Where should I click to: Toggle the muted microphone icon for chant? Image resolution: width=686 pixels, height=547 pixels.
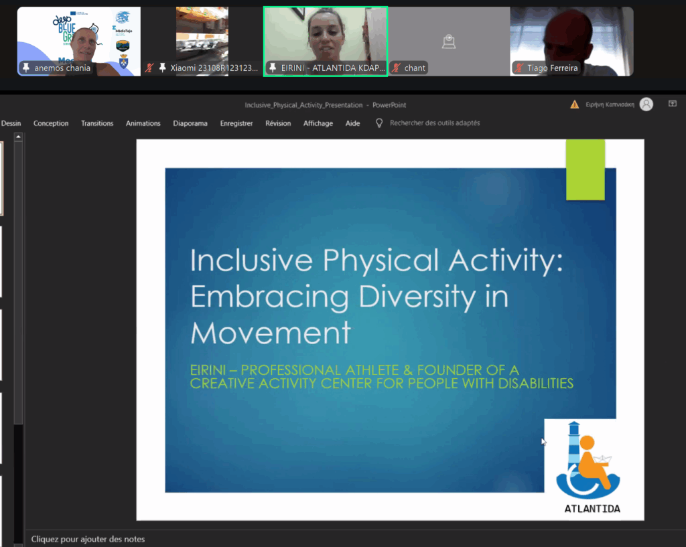[x=396, y=68]
